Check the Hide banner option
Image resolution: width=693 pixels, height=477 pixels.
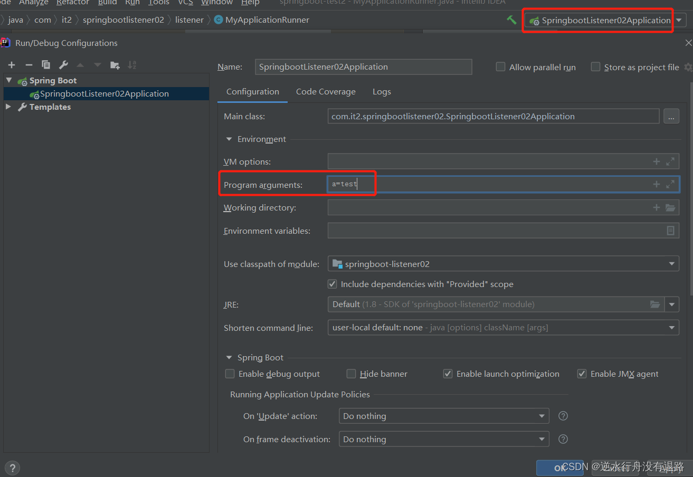[x=351, y=374]
